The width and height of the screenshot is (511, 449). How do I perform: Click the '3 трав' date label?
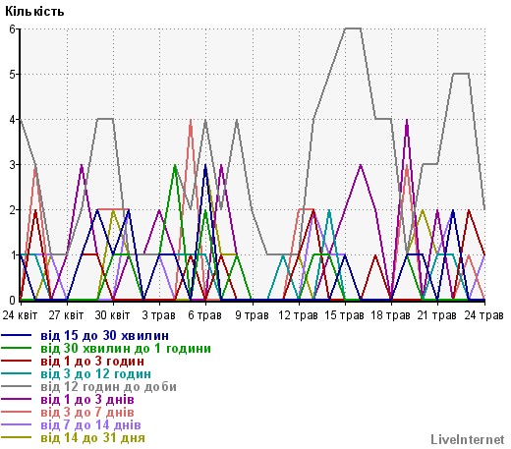[x=159, y=315]
